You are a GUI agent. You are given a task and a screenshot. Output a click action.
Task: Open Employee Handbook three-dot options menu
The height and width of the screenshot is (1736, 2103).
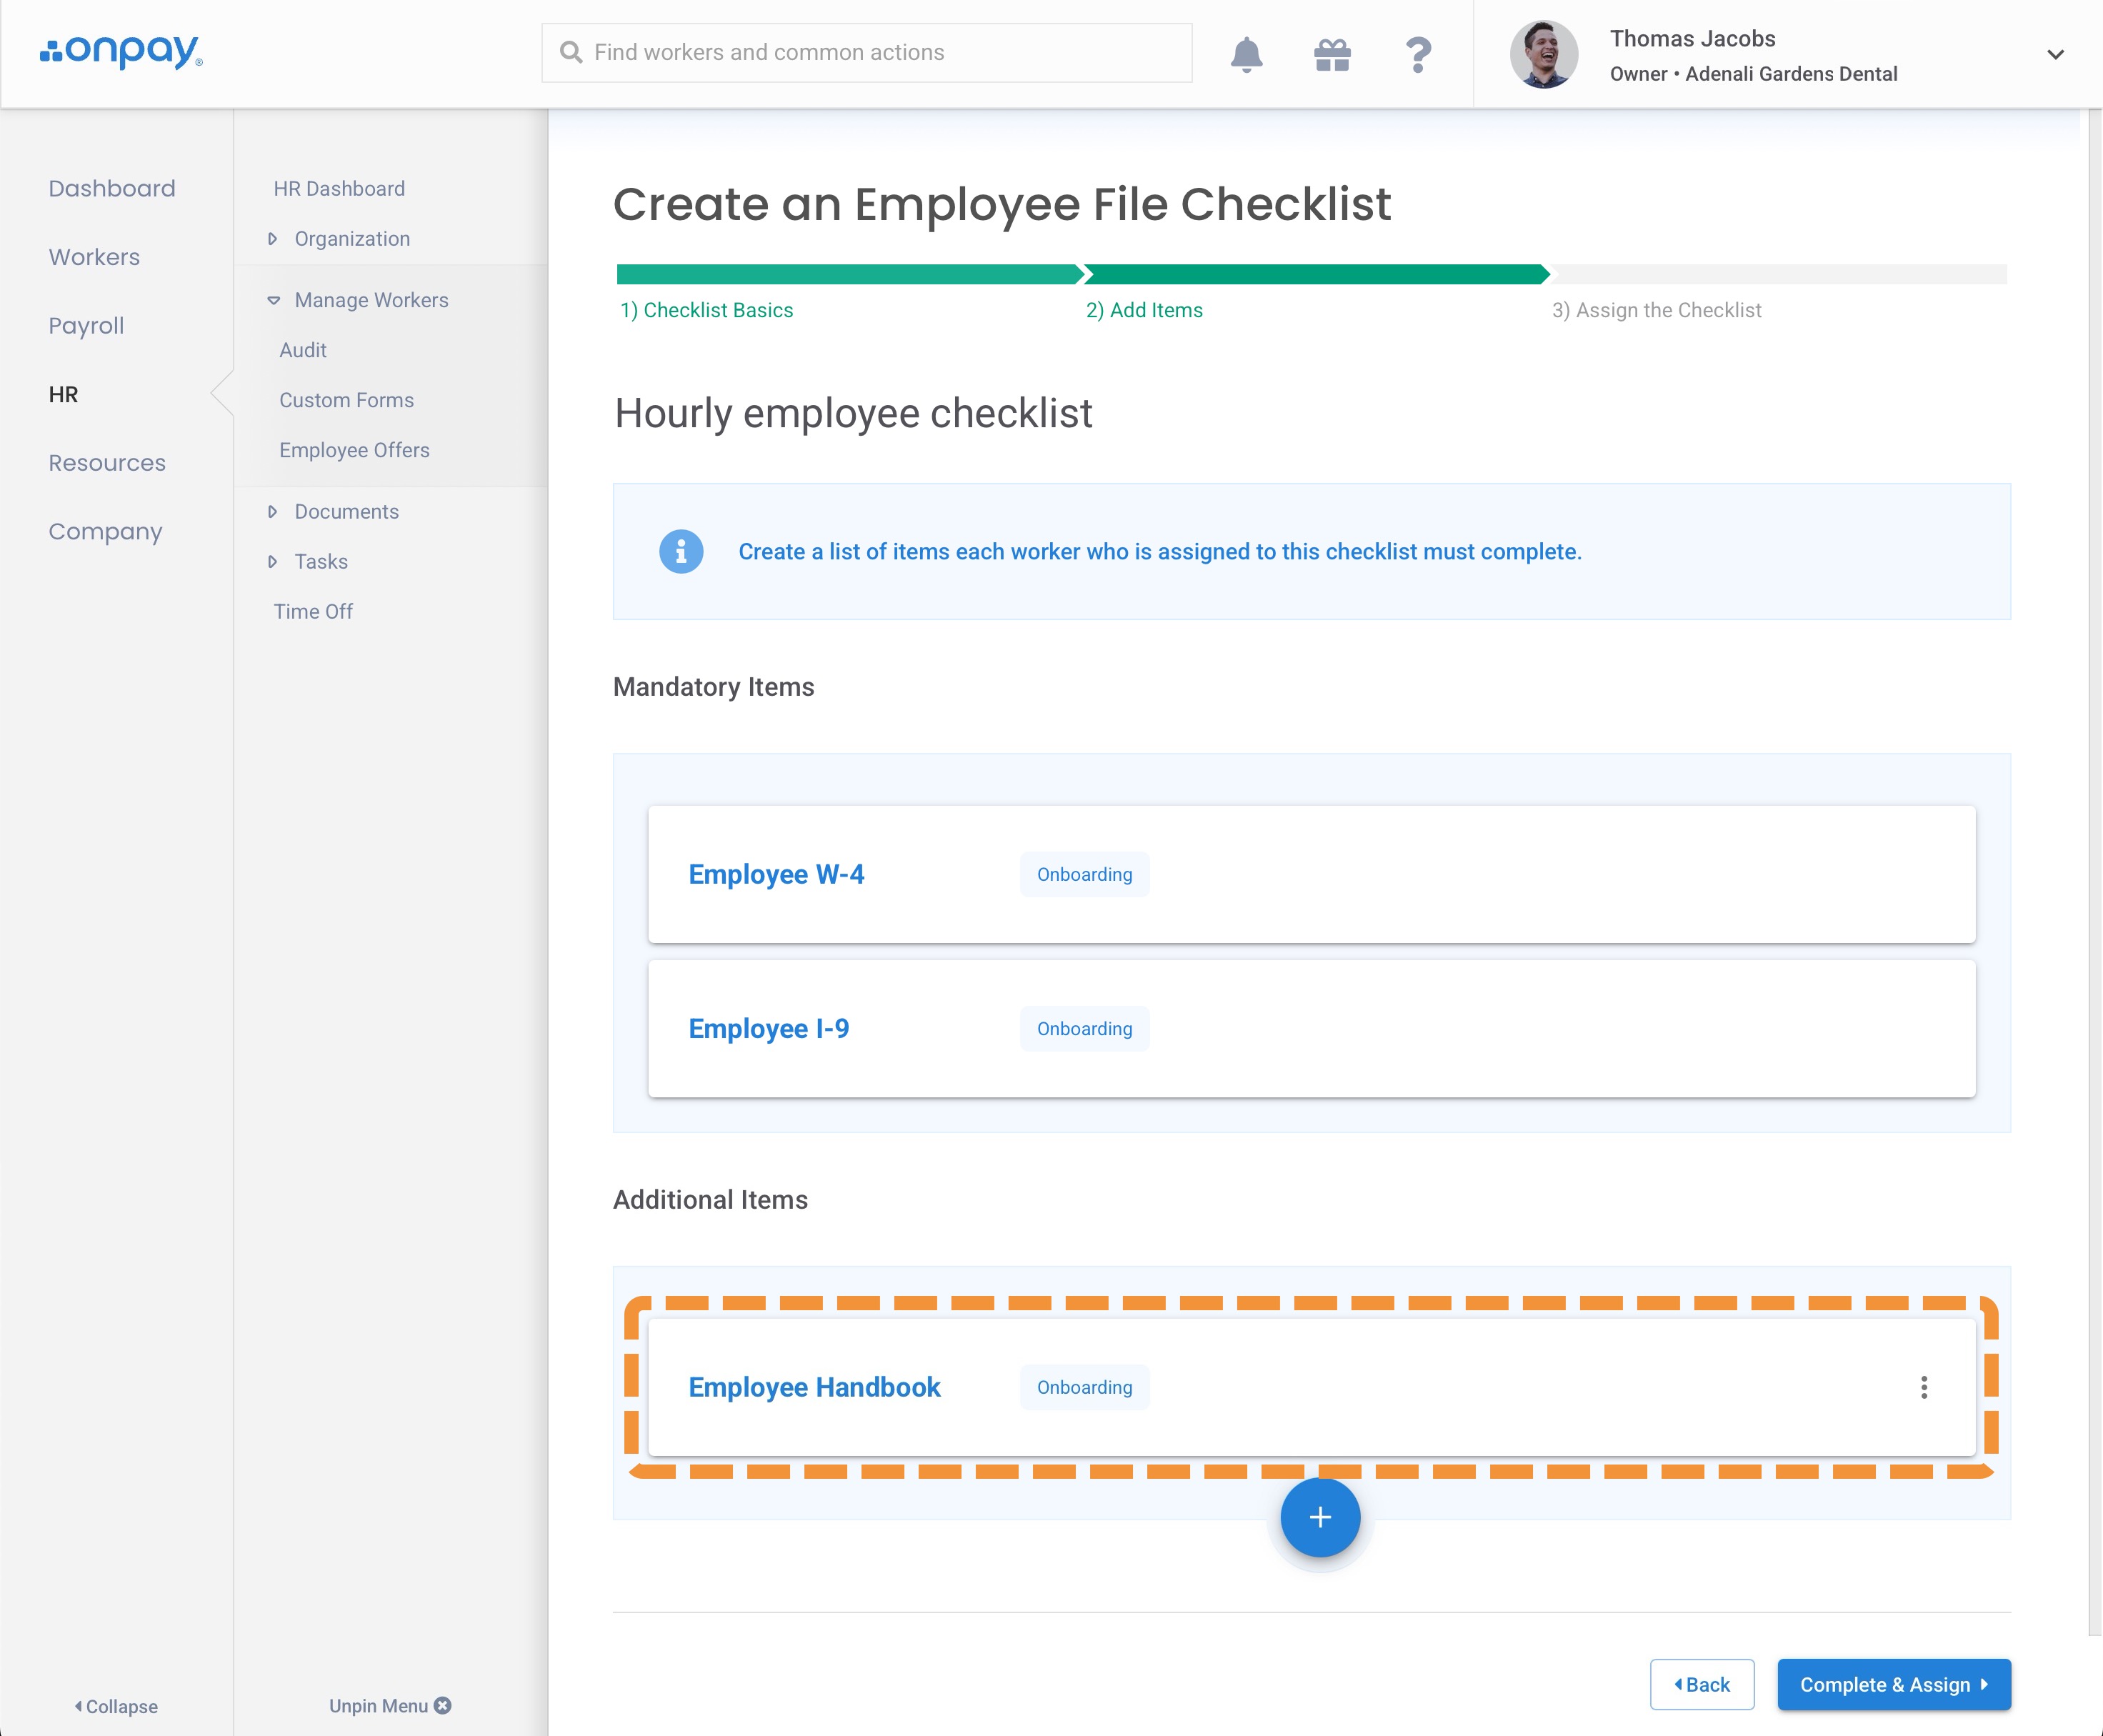coord(1923,1387)
